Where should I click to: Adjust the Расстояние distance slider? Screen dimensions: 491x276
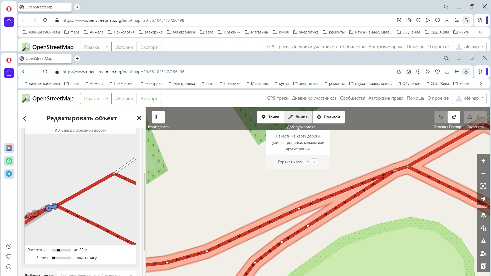(x=58, y=250)
